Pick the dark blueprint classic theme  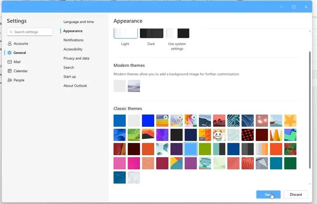[248, 121]
